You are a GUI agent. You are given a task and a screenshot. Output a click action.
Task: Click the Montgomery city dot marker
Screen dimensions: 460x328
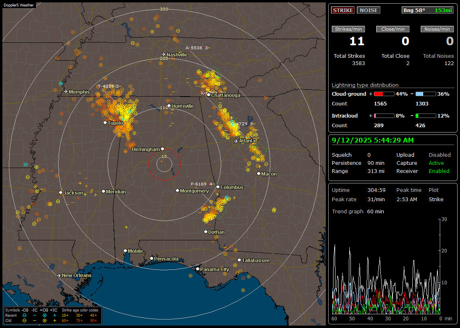177,191
